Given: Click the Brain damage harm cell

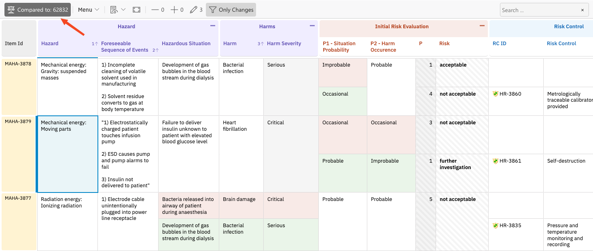Looking at the screenshot, I should point(241,205).
